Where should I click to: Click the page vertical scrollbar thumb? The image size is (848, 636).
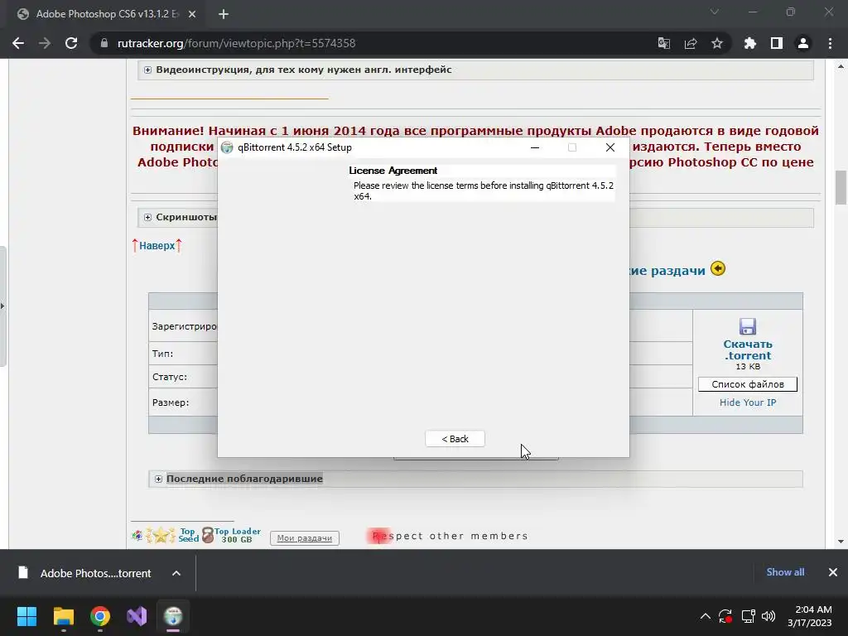[841, 187]
